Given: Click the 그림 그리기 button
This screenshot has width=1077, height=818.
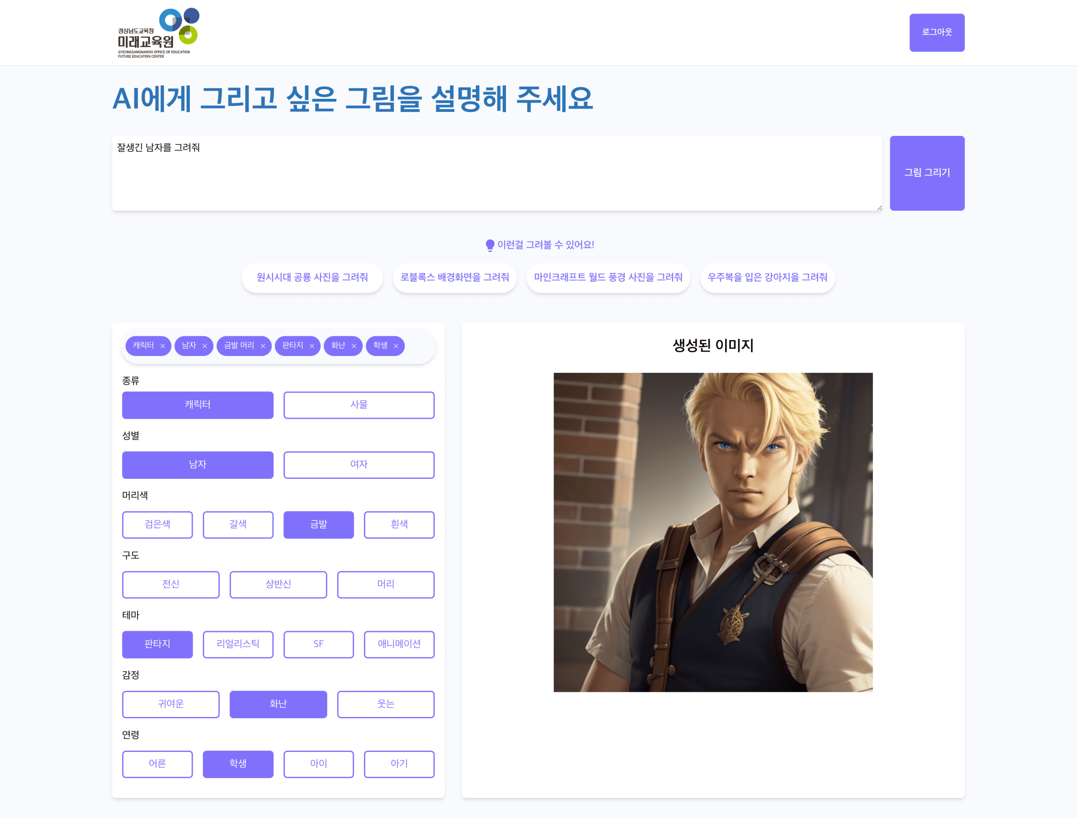Looking at the screenshot, I should (927, 173).
